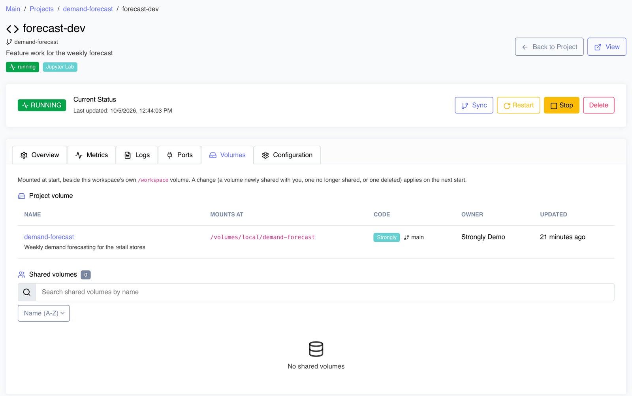Open demand-forecast breadcrumb link

pos(88,9)
